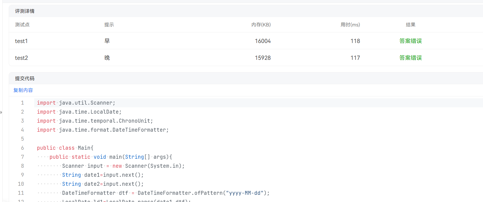Click on the public class Main line
The height and width of the screenshot is (202, 483).
tap(65, 148)
